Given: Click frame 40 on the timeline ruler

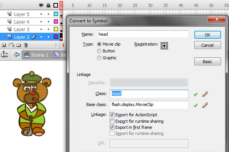Looking at the screenshot, I should tap(181, 5).
